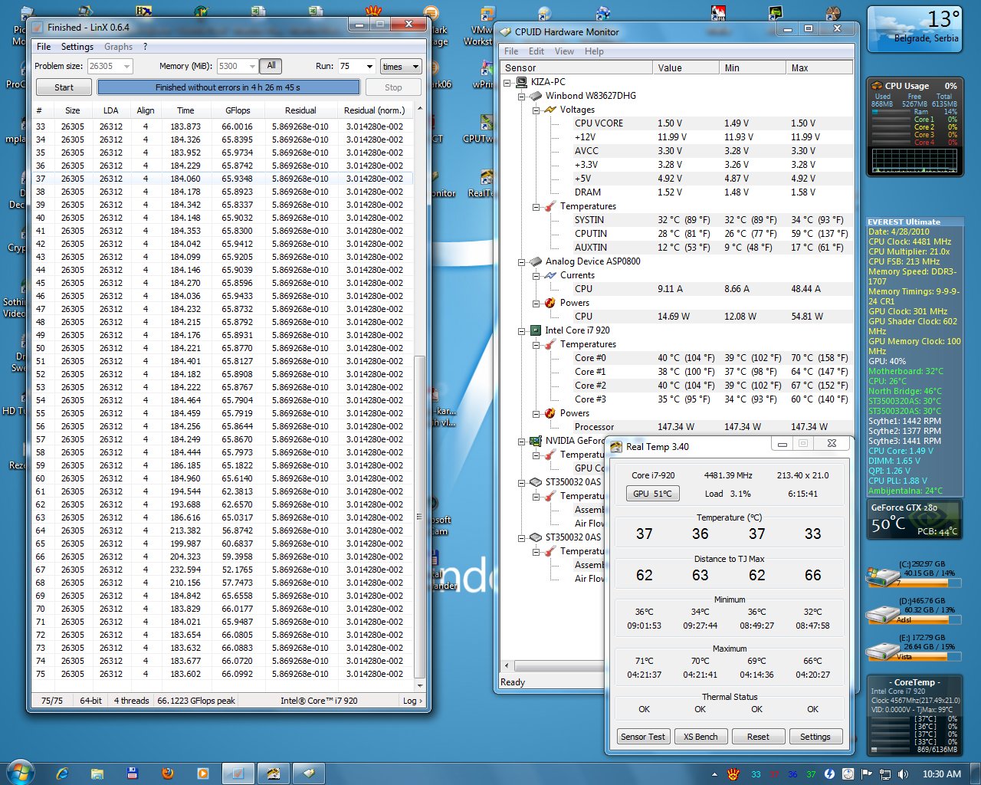
Task: Open the Problem size dropdown in LinX
Action: point(127,67)
